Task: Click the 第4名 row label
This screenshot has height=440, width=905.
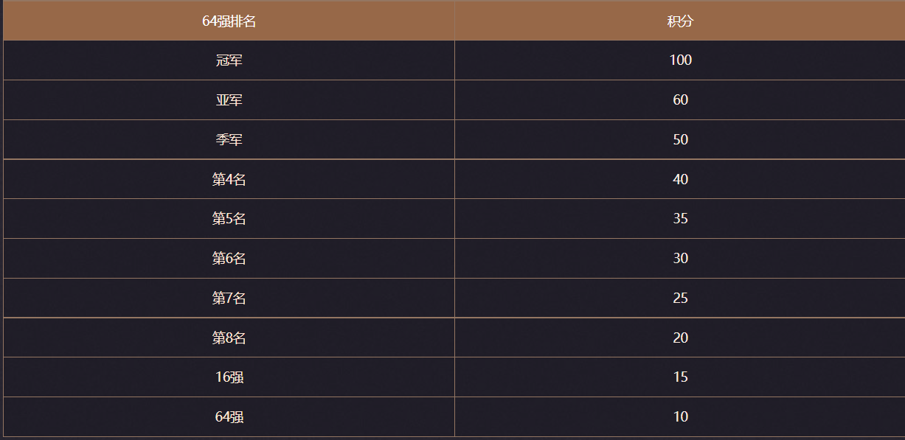Action: pos(229,179)
